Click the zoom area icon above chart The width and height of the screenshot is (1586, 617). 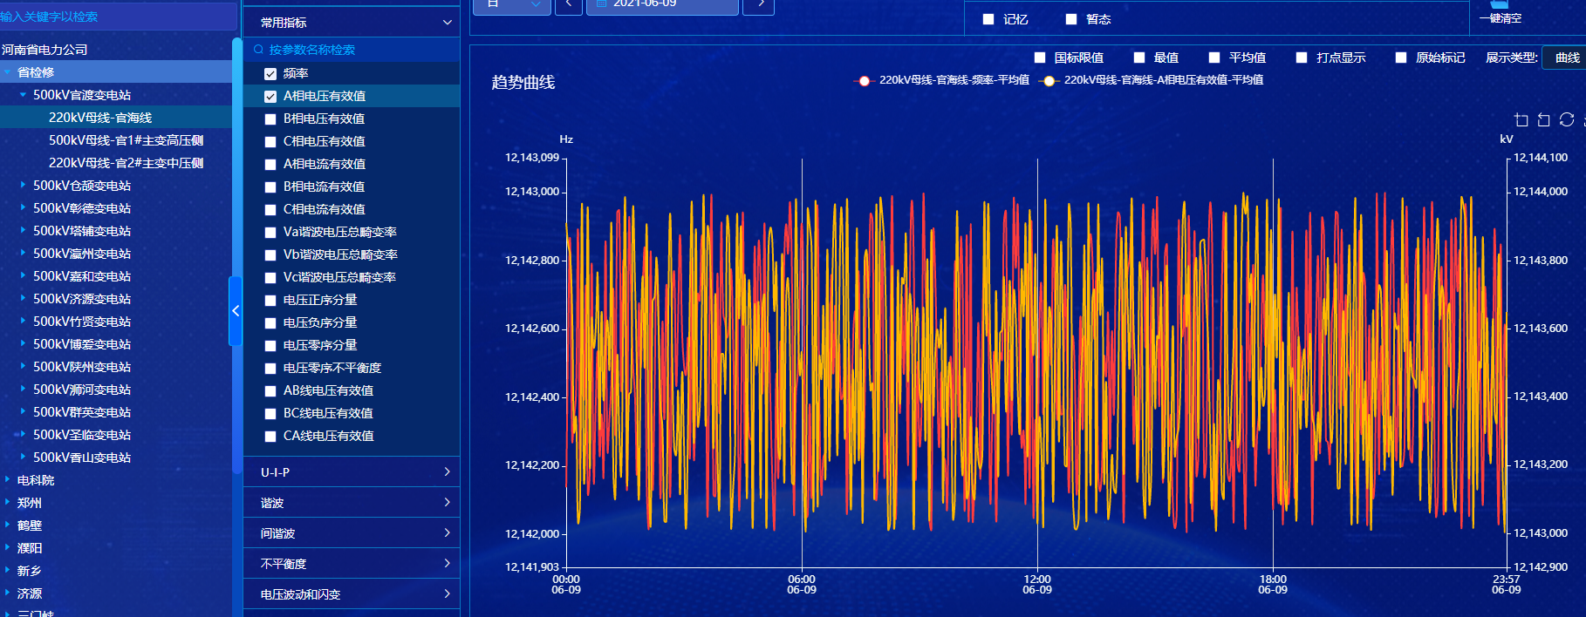pos(1521,120)
